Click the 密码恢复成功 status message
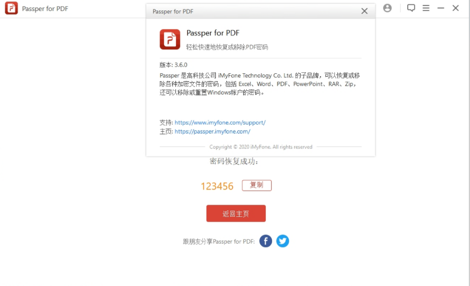This screenshot has width=470, height=286. (x=234, y=161)
